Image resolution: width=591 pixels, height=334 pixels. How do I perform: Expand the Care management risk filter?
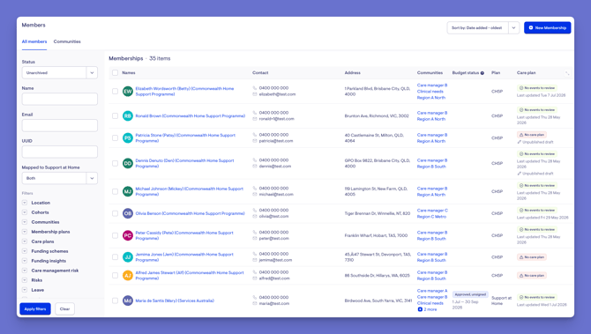(25, 271)
